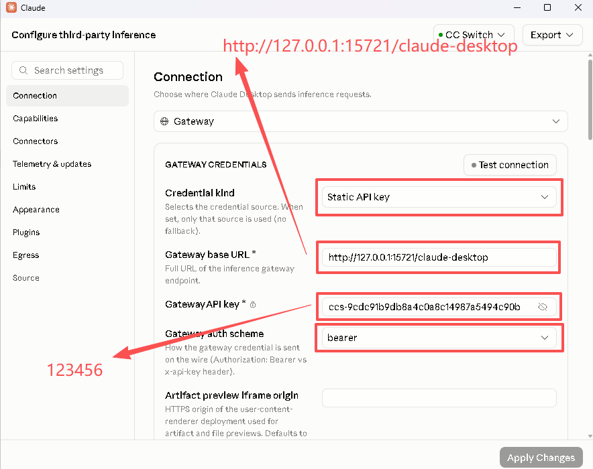
Task: Maximize the Claude window
Action: (547, 7)
